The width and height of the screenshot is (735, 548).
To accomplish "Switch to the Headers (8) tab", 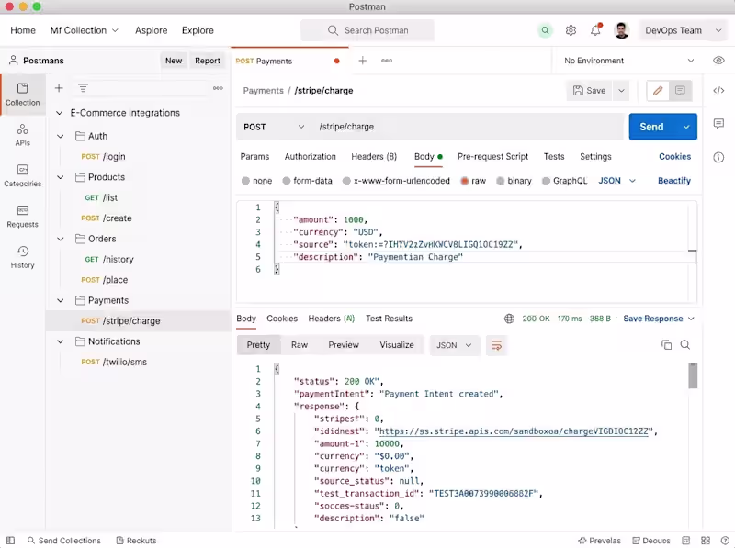I will [374, 156].
